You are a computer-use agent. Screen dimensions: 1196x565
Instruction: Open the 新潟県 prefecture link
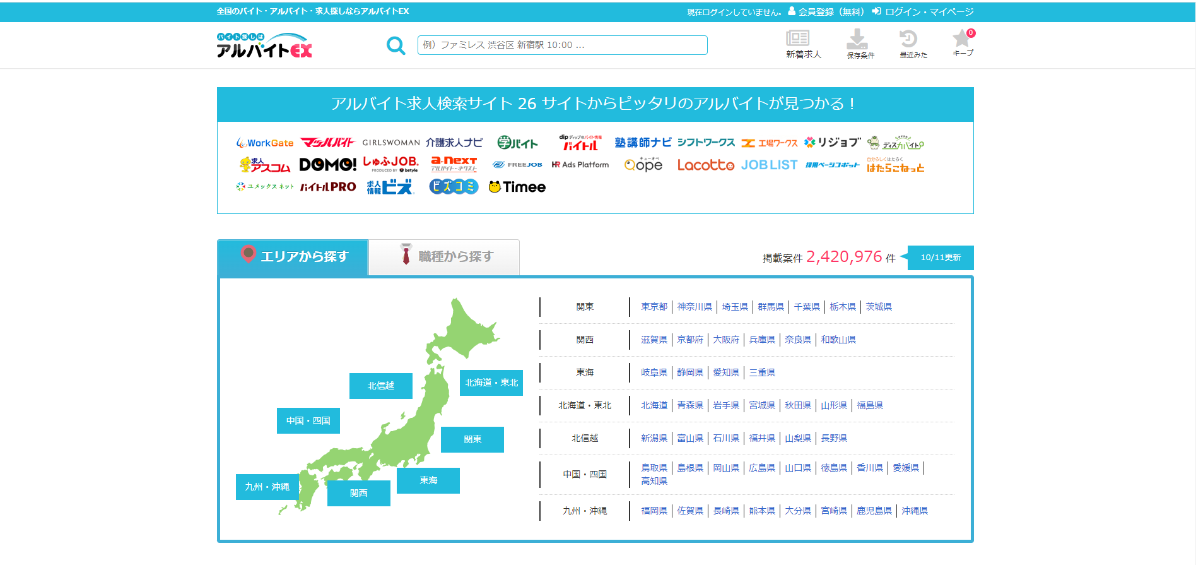point(654,438)
